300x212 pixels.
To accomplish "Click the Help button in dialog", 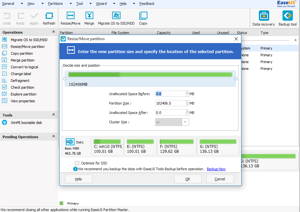I will [x=78, y=179].
